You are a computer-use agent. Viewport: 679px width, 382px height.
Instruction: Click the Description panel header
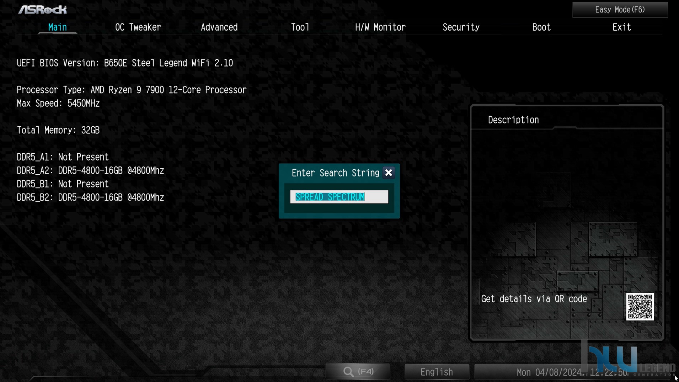[x=513, y=120]
